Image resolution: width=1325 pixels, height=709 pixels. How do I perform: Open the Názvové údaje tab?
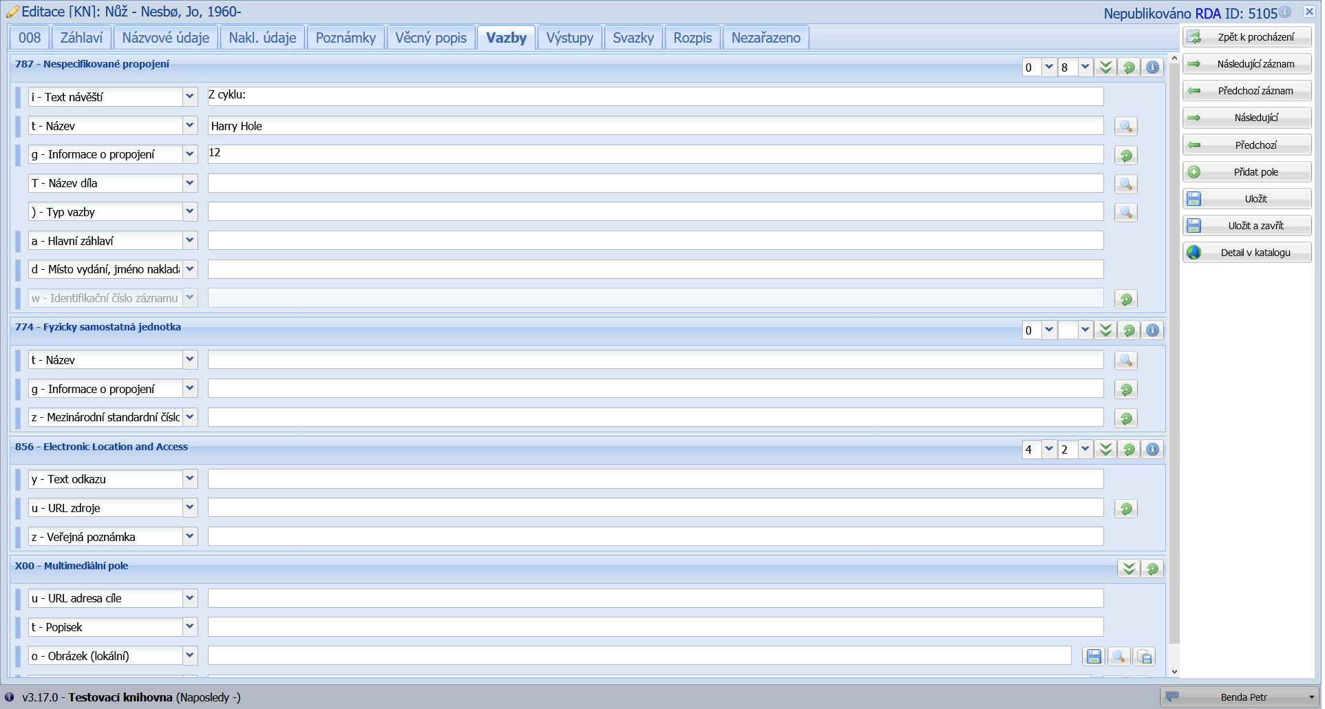[x=165, y=38]
